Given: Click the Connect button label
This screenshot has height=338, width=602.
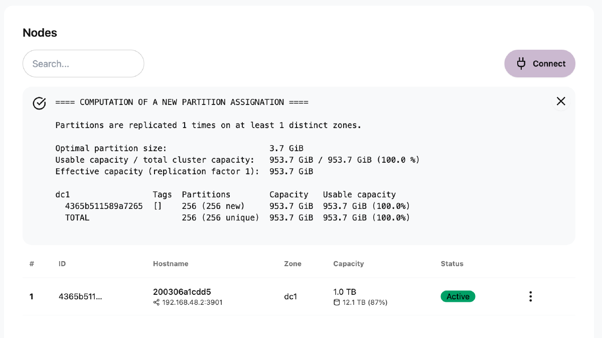Looking at the screenshot, I should click(549, 64).
